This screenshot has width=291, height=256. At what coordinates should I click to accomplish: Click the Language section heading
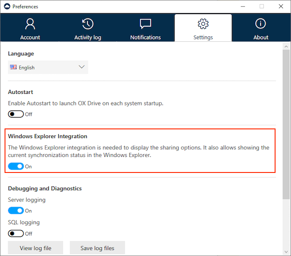(x=21, y=54)
